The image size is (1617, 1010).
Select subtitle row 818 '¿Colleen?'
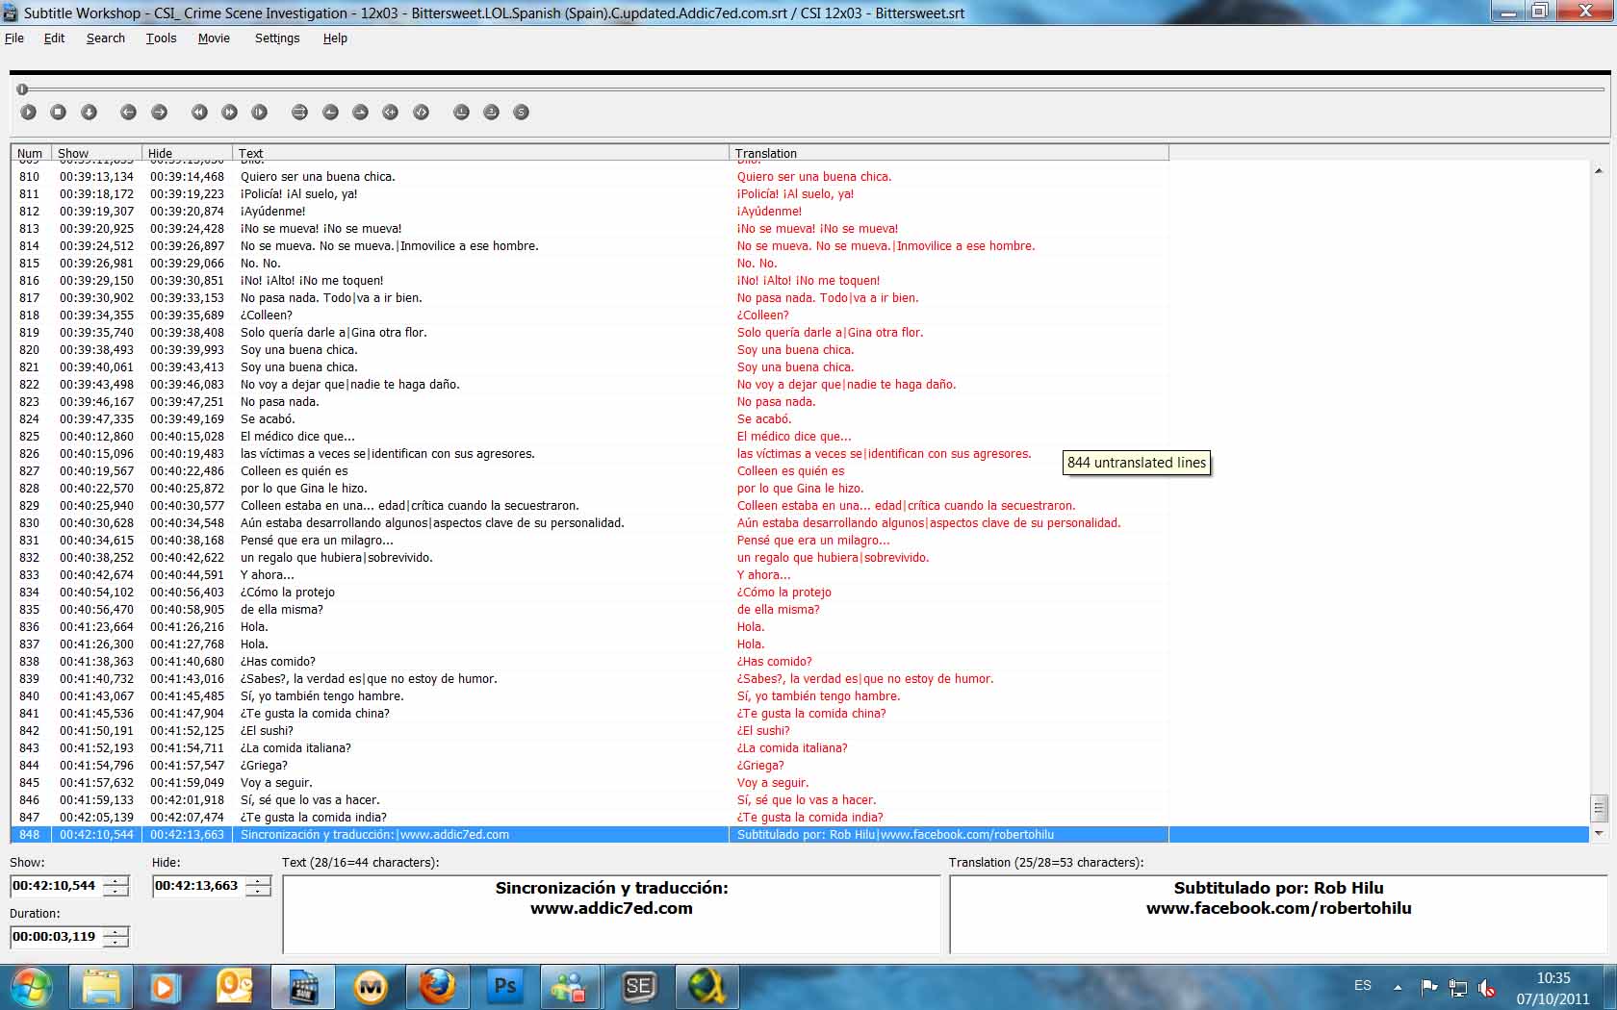pyautogui.click(x=589, y=316)
